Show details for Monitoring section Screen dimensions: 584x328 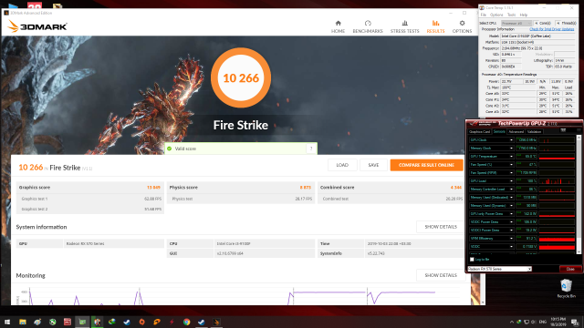(x=441, y=275)
